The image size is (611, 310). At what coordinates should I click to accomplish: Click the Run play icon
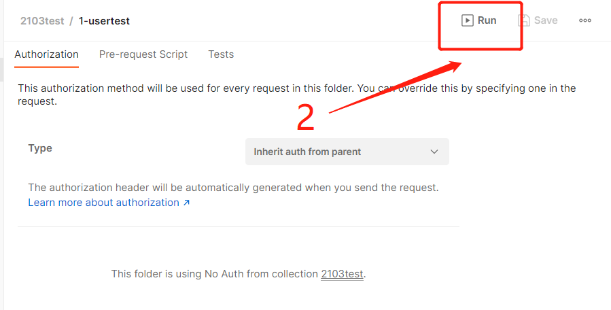[467, 20]
